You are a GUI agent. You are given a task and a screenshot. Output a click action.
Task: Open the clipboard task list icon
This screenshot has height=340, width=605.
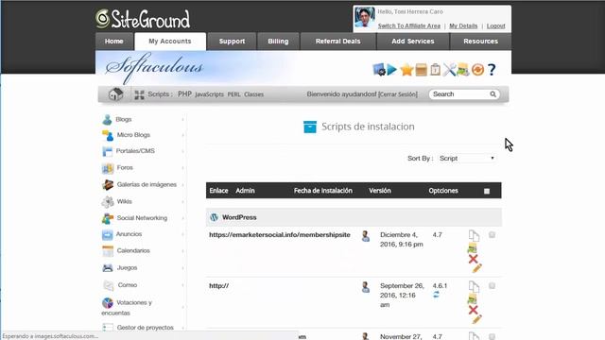435,70
